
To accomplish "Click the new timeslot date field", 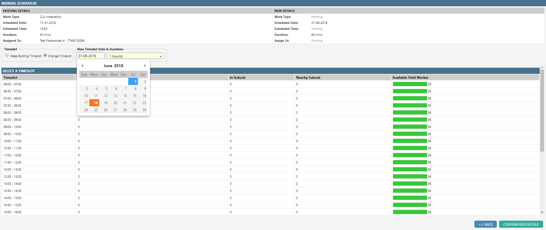I will tap(90, 56).
